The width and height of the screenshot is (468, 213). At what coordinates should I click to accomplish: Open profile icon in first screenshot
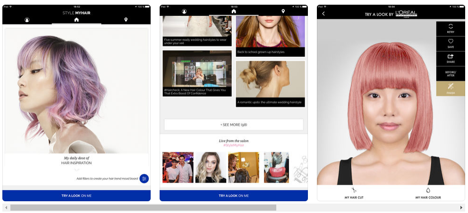pos(27,20)
